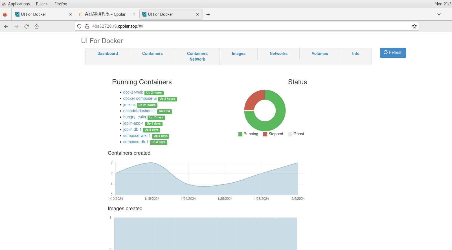Click the shield tracking protection icon
452x250 pixels.
coord(79,26)
